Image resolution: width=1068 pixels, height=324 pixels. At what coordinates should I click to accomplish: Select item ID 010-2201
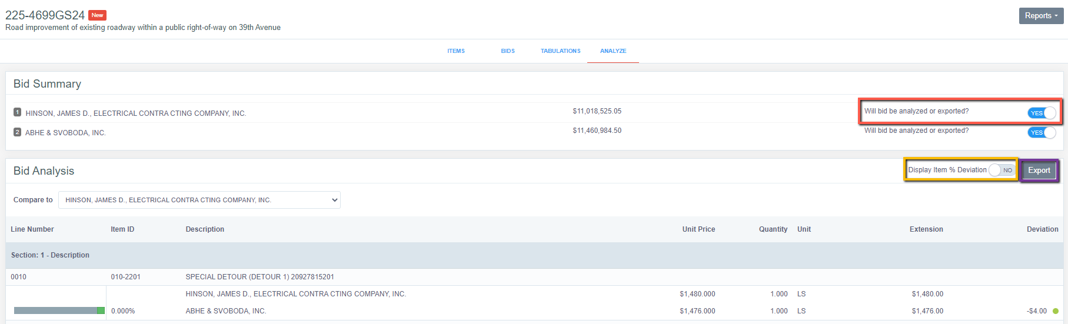[125, 277]
